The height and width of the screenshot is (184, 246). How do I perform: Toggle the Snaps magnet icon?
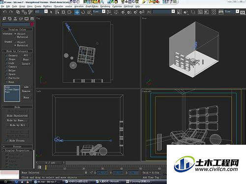point(123,12)
